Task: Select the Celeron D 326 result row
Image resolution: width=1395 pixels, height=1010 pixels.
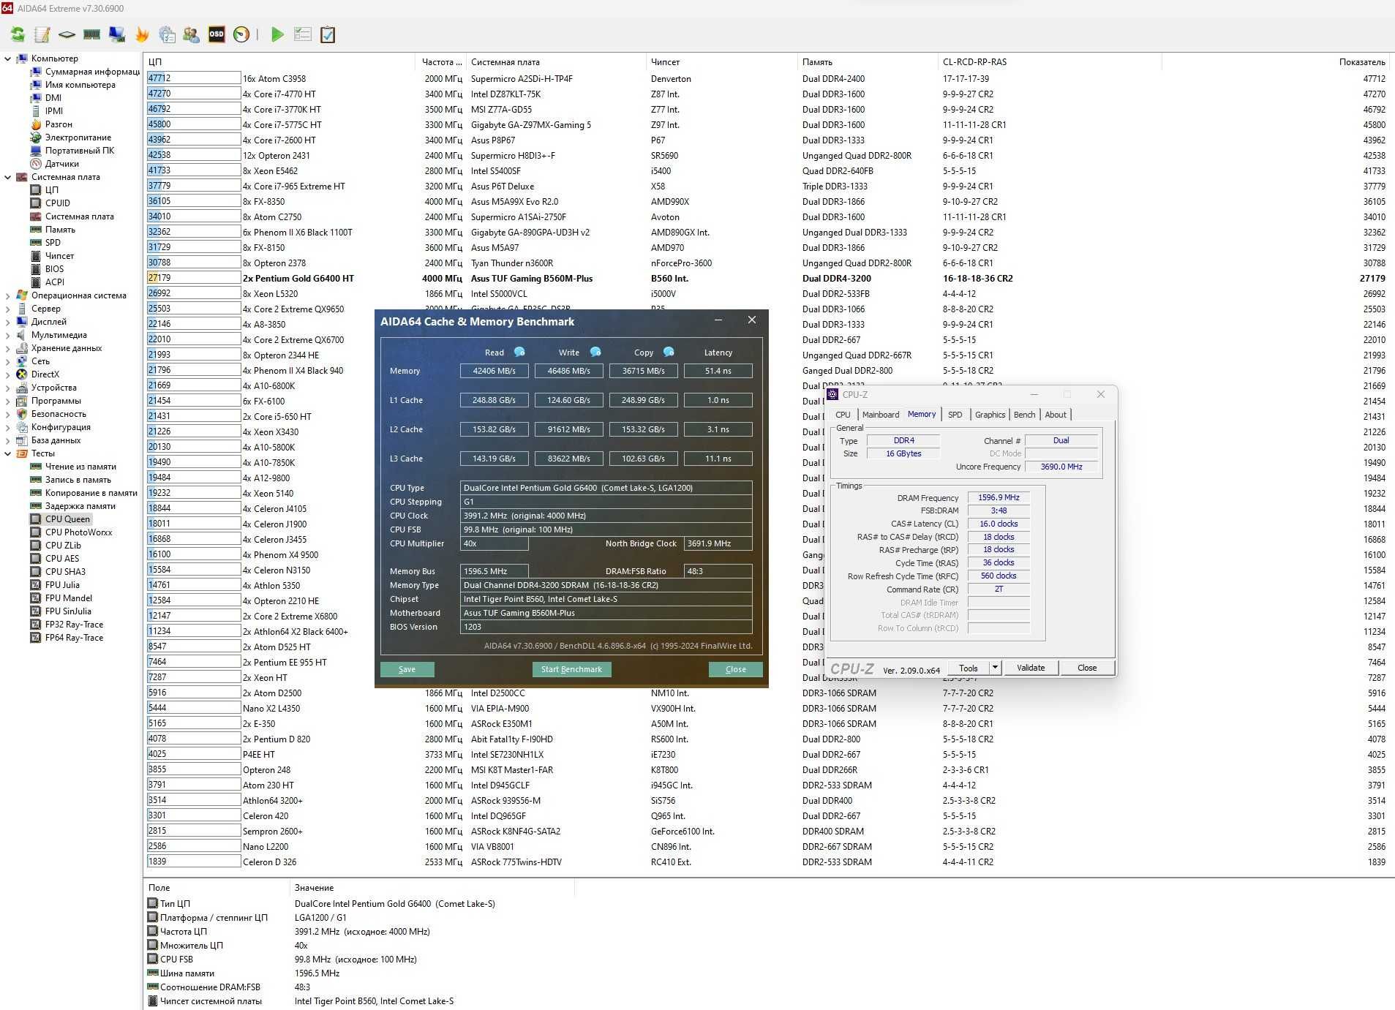Action: (x=766, y=862)
